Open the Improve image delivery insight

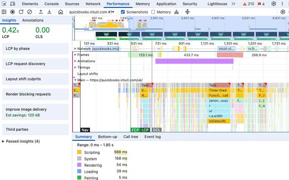[x=36, y=112]
